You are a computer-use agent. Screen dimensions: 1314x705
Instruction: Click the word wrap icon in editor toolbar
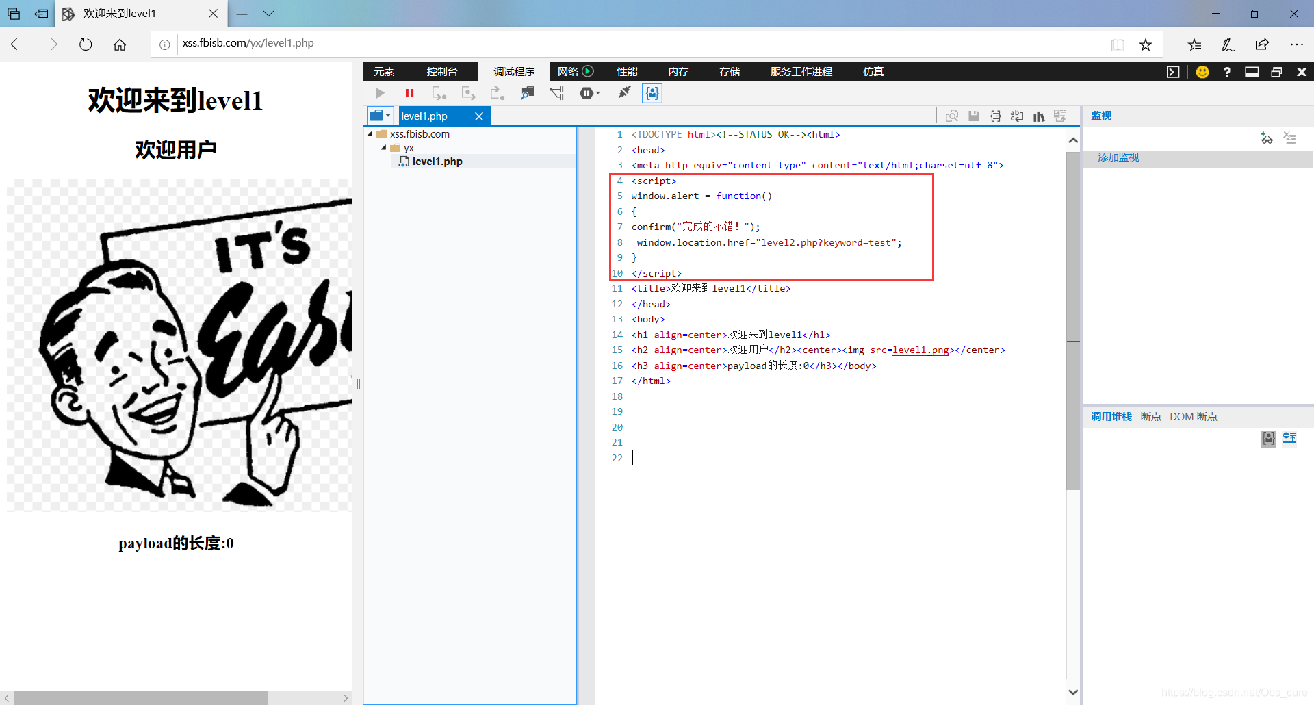click(x=1017, y=116)
